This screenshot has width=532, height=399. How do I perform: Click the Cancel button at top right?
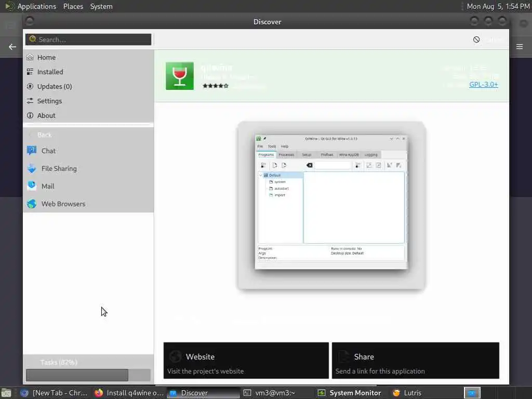(487, 39)
